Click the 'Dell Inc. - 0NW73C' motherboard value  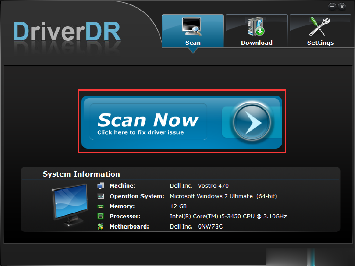click(x=196, y=226)
